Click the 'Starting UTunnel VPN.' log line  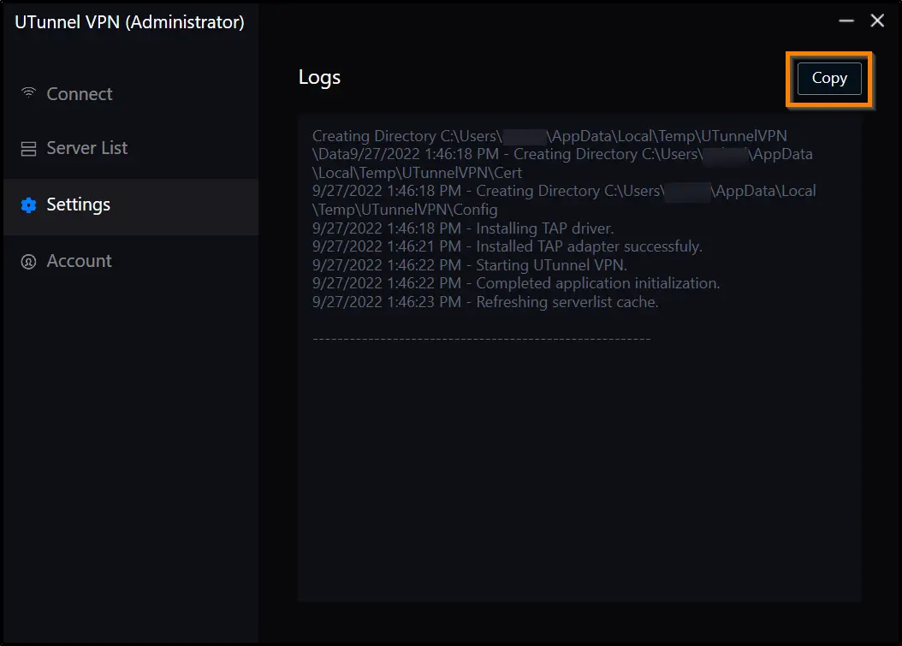coord(470,265)
